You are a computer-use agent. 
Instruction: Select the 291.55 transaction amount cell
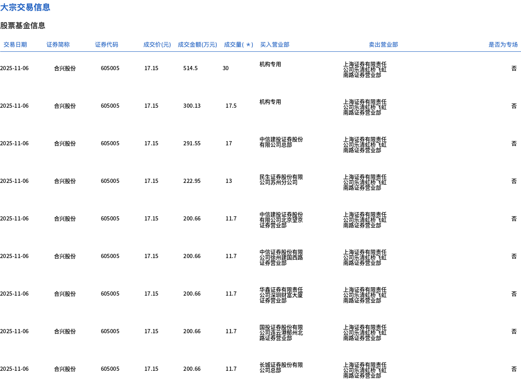[x=192, y=143]
